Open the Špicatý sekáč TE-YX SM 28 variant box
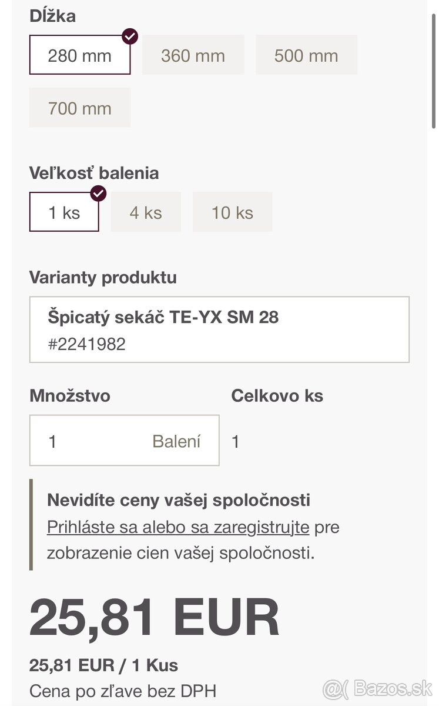The image size is (439, 706). point(219,329)
